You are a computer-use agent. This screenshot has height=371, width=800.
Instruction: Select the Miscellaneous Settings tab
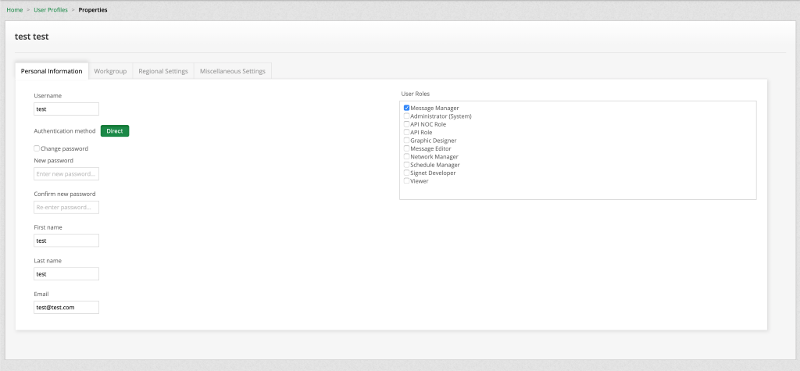[232, 71]
